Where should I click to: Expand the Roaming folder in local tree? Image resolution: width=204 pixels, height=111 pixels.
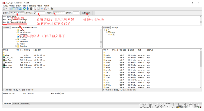[16, 46]
